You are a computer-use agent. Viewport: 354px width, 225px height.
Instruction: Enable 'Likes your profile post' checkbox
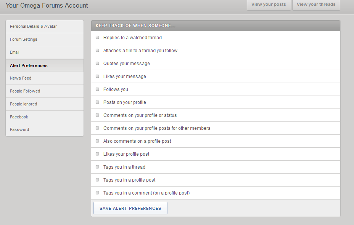coord(97,154)
